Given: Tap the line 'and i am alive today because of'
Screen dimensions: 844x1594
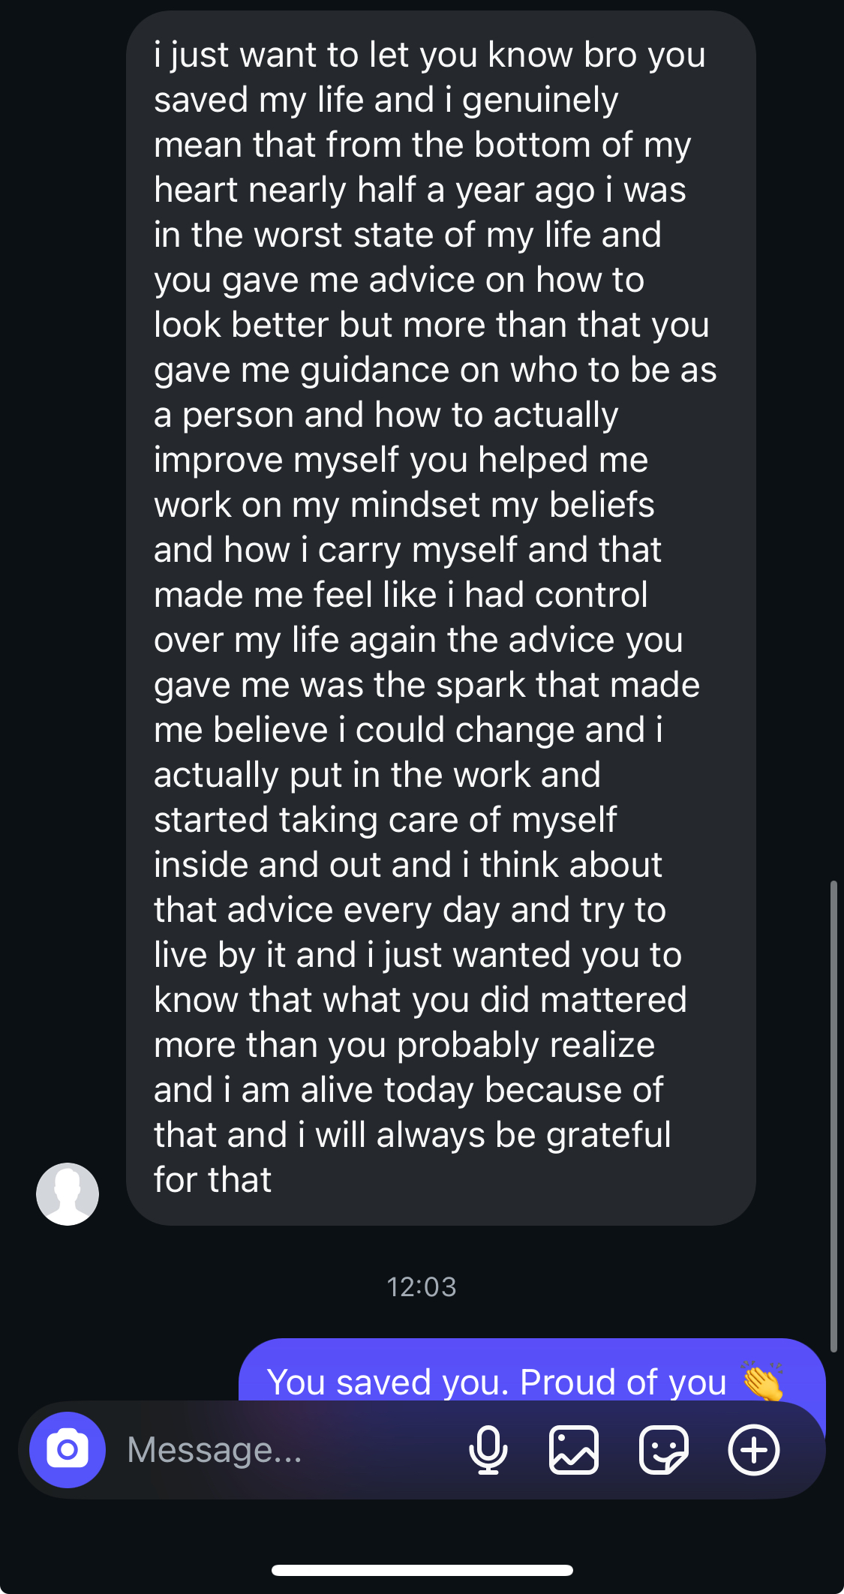Looking at the screenshot, I should pyautogui.click(x=408, y=1090).
